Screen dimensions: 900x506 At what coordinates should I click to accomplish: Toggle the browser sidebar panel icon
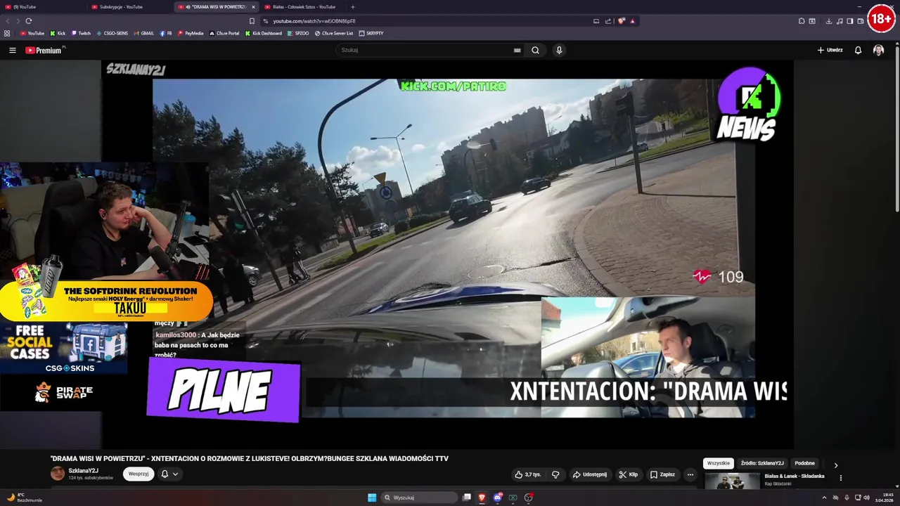849,21
